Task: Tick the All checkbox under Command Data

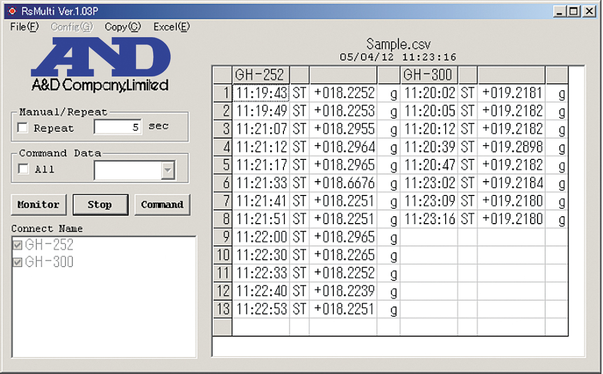Action: 23,169
